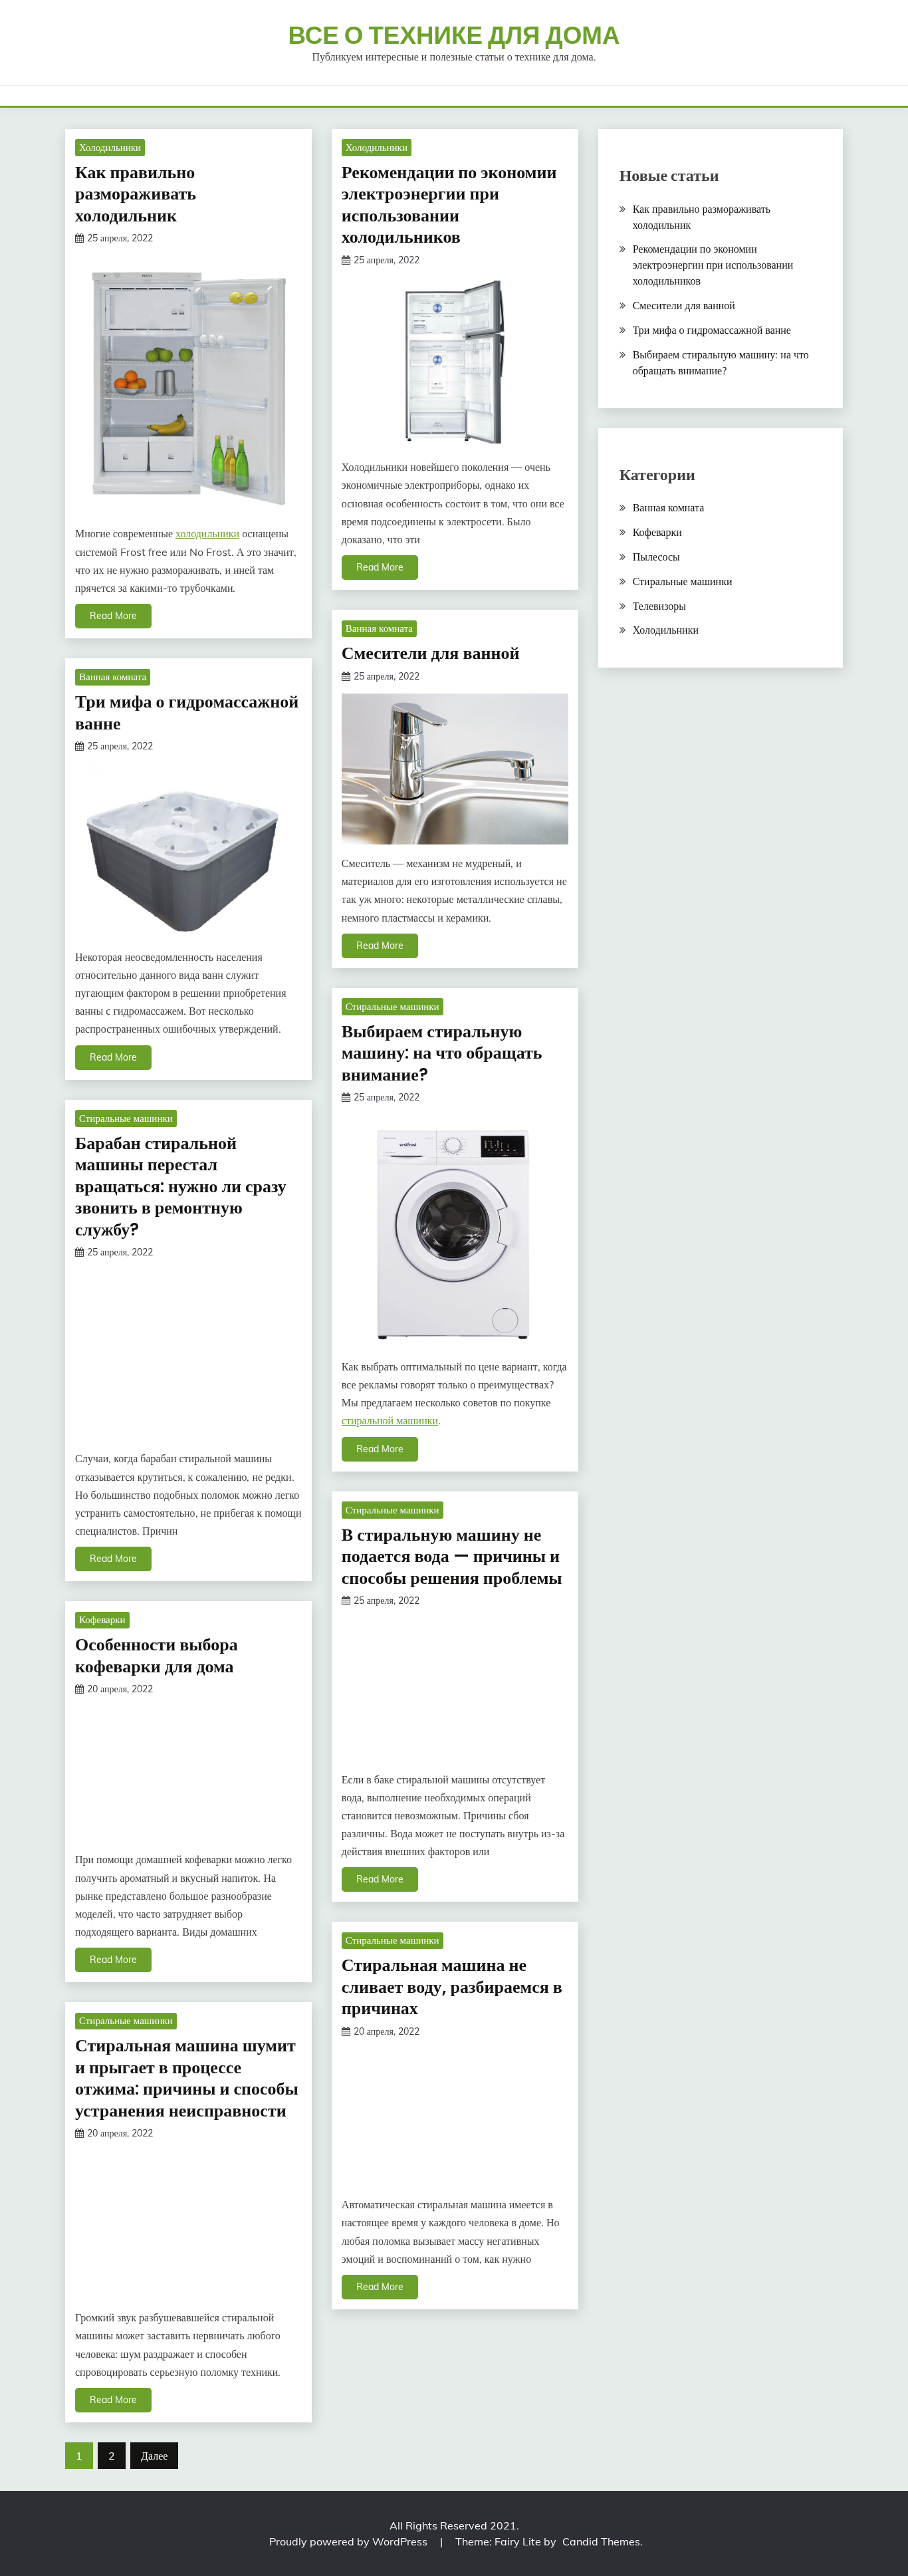Image resolution: width=908 pixels, height=2576 pixels.
Task: Open the 'Телевизоры' category in the sidebar
Action: [x=659, y=606]
